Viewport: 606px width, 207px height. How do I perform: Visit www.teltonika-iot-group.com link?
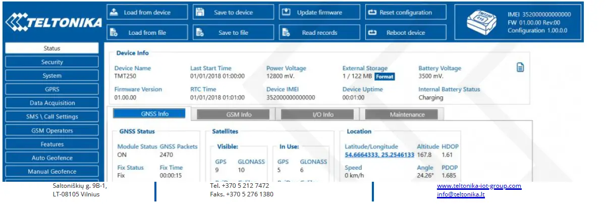(x=479, y=186)
